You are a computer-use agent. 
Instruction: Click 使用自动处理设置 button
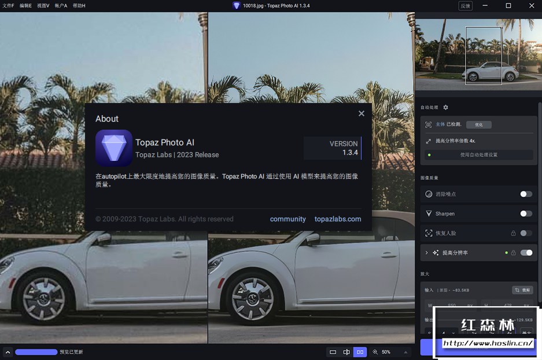[479, 155]
